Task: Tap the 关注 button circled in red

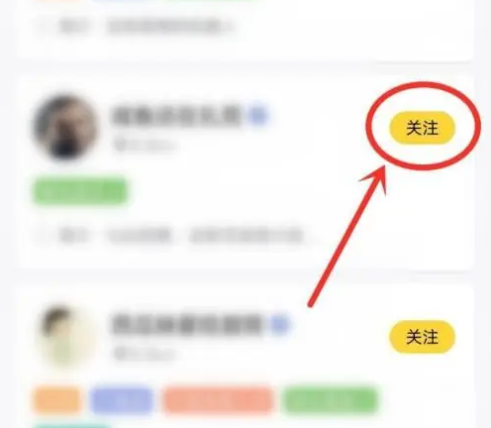Action: coord(423,128)
